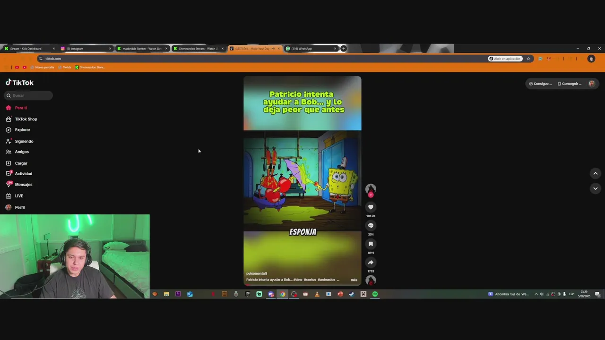Go to previous video with the up chevron

coord(595,173)
